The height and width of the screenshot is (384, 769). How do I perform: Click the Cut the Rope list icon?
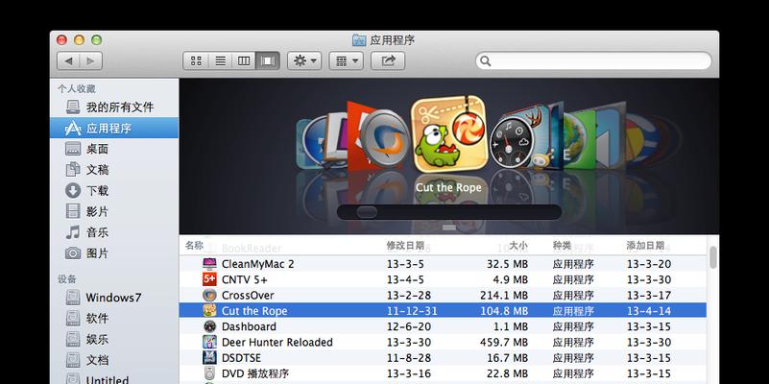click(209, 311)
